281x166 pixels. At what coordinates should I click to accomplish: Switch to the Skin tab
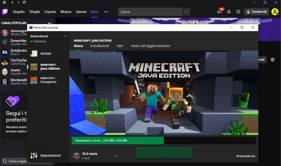coord(120,46)
